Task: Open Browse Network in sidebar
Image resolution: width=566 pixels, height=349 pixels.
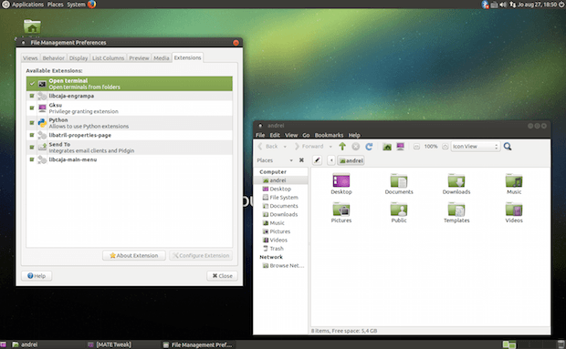Action: point(283,265)
